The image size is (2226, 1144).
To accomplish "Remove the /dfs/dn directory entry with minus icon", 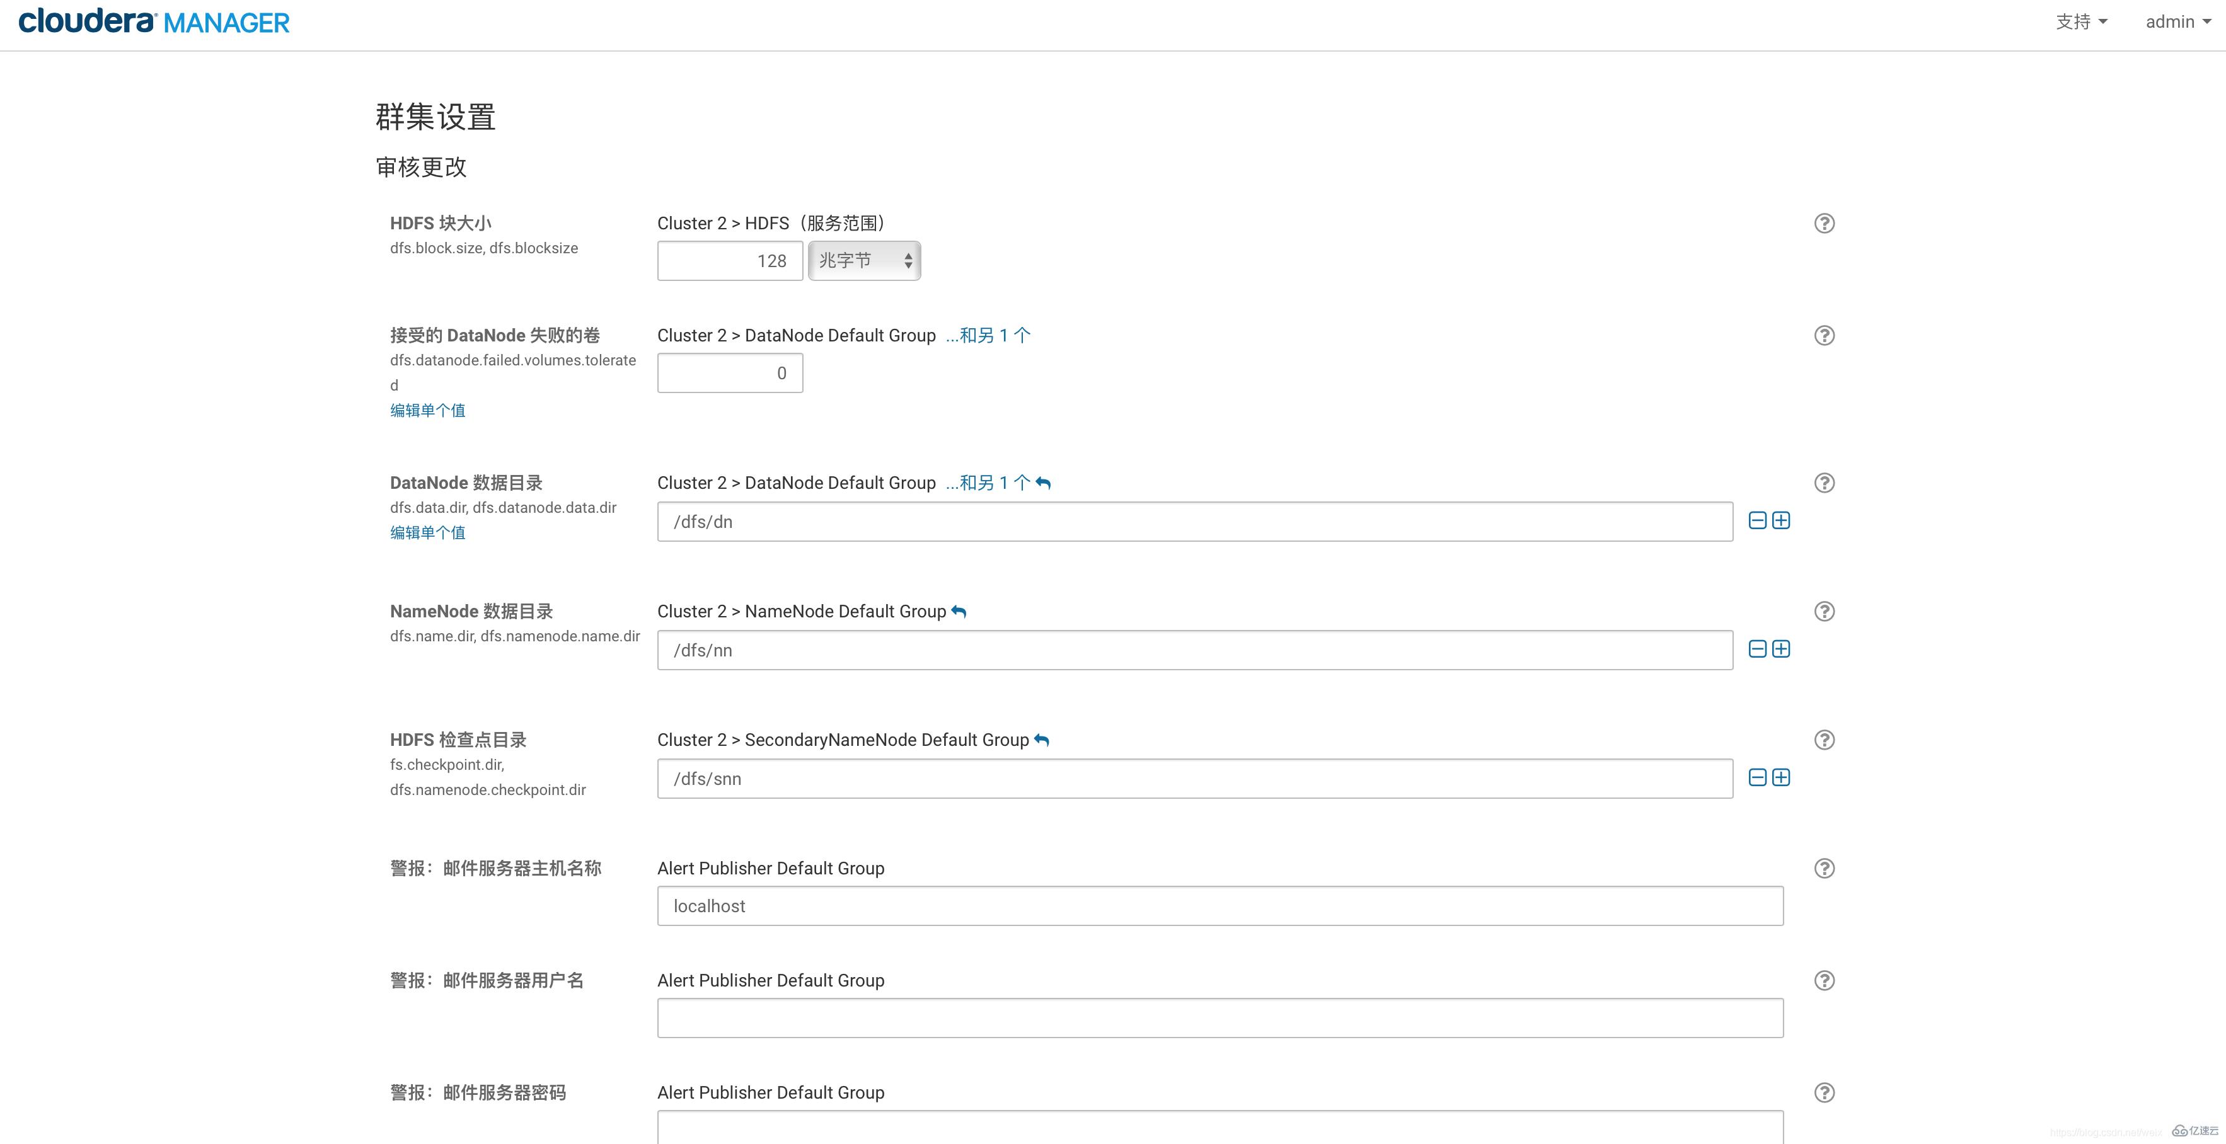I will pyautogui.click(x=1758, y=520).
